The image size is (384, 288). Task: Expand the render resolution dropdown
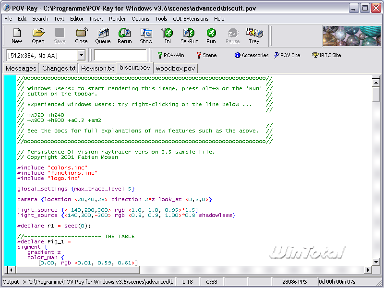81,55
